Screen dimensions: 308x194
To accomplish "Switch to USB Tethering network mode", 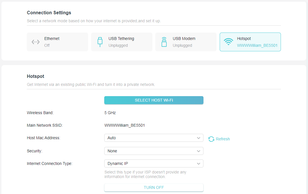I will [121, 39].
